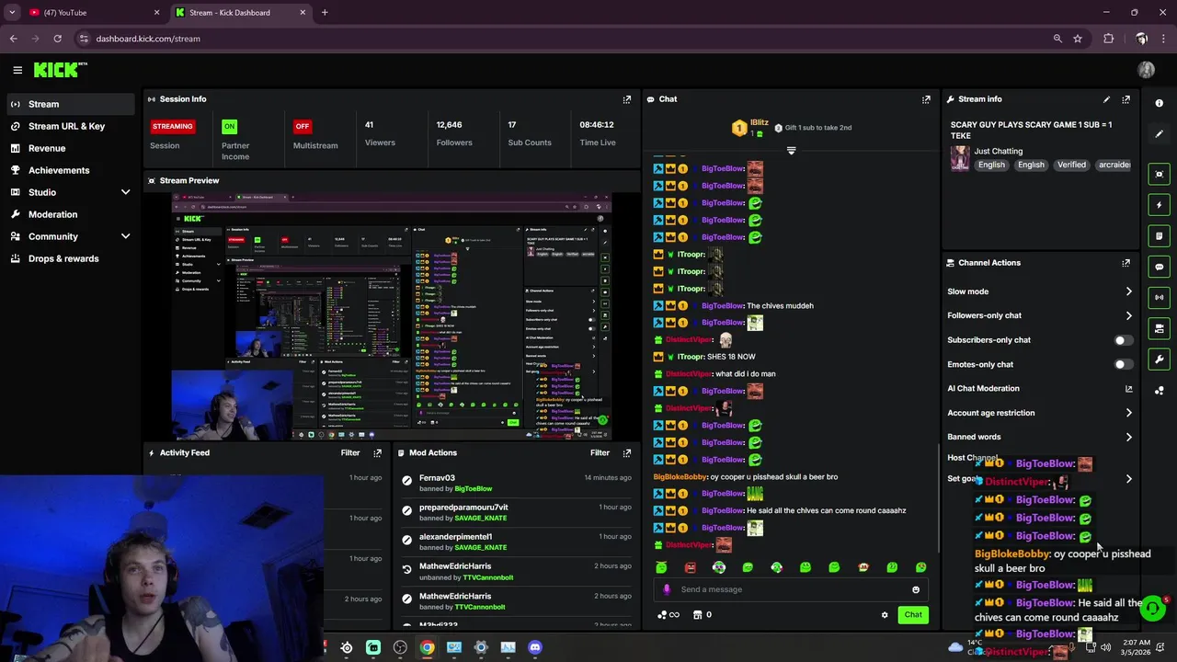Image resolution: width=1177 pixels, height=662 pixels.
Task: Reload the browser page
Action: 57,39
